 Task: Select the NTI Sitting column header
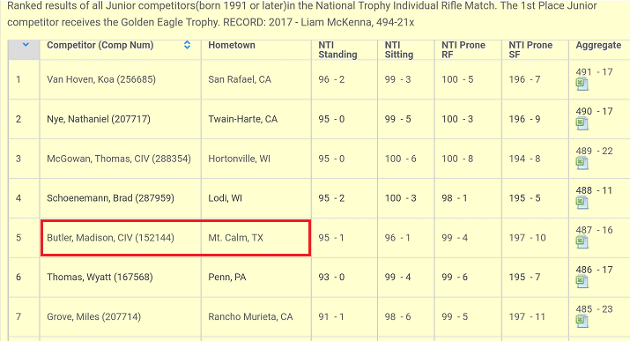click(x=398, y=50)
